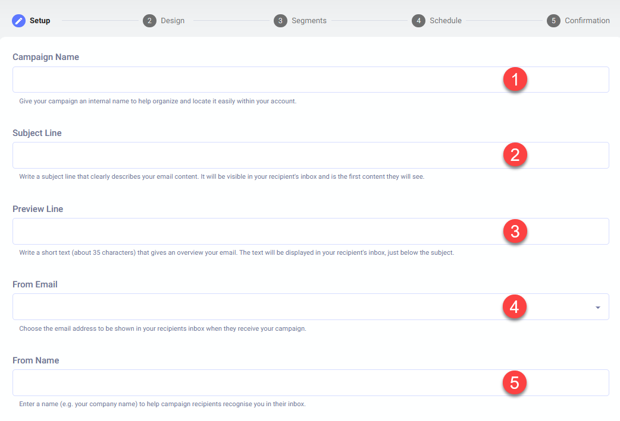
Task: Click the number 5 circle beside Confirmation
Action: (x=553, y=21)
